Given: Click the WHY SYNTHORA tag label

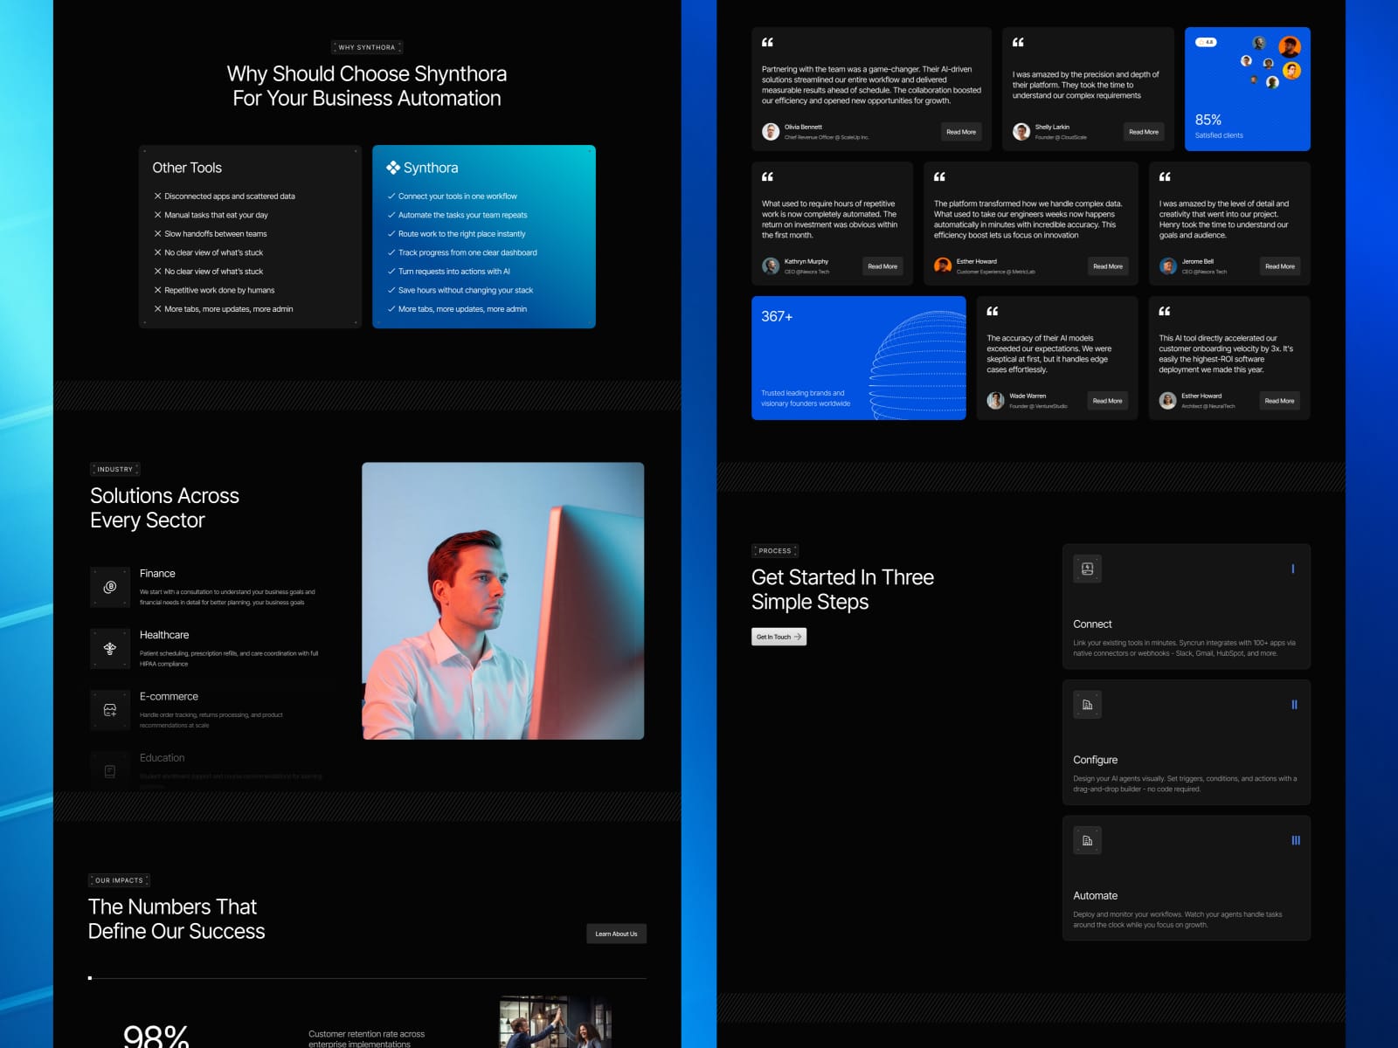Looking at the screenshot, I should click(367, 47).
